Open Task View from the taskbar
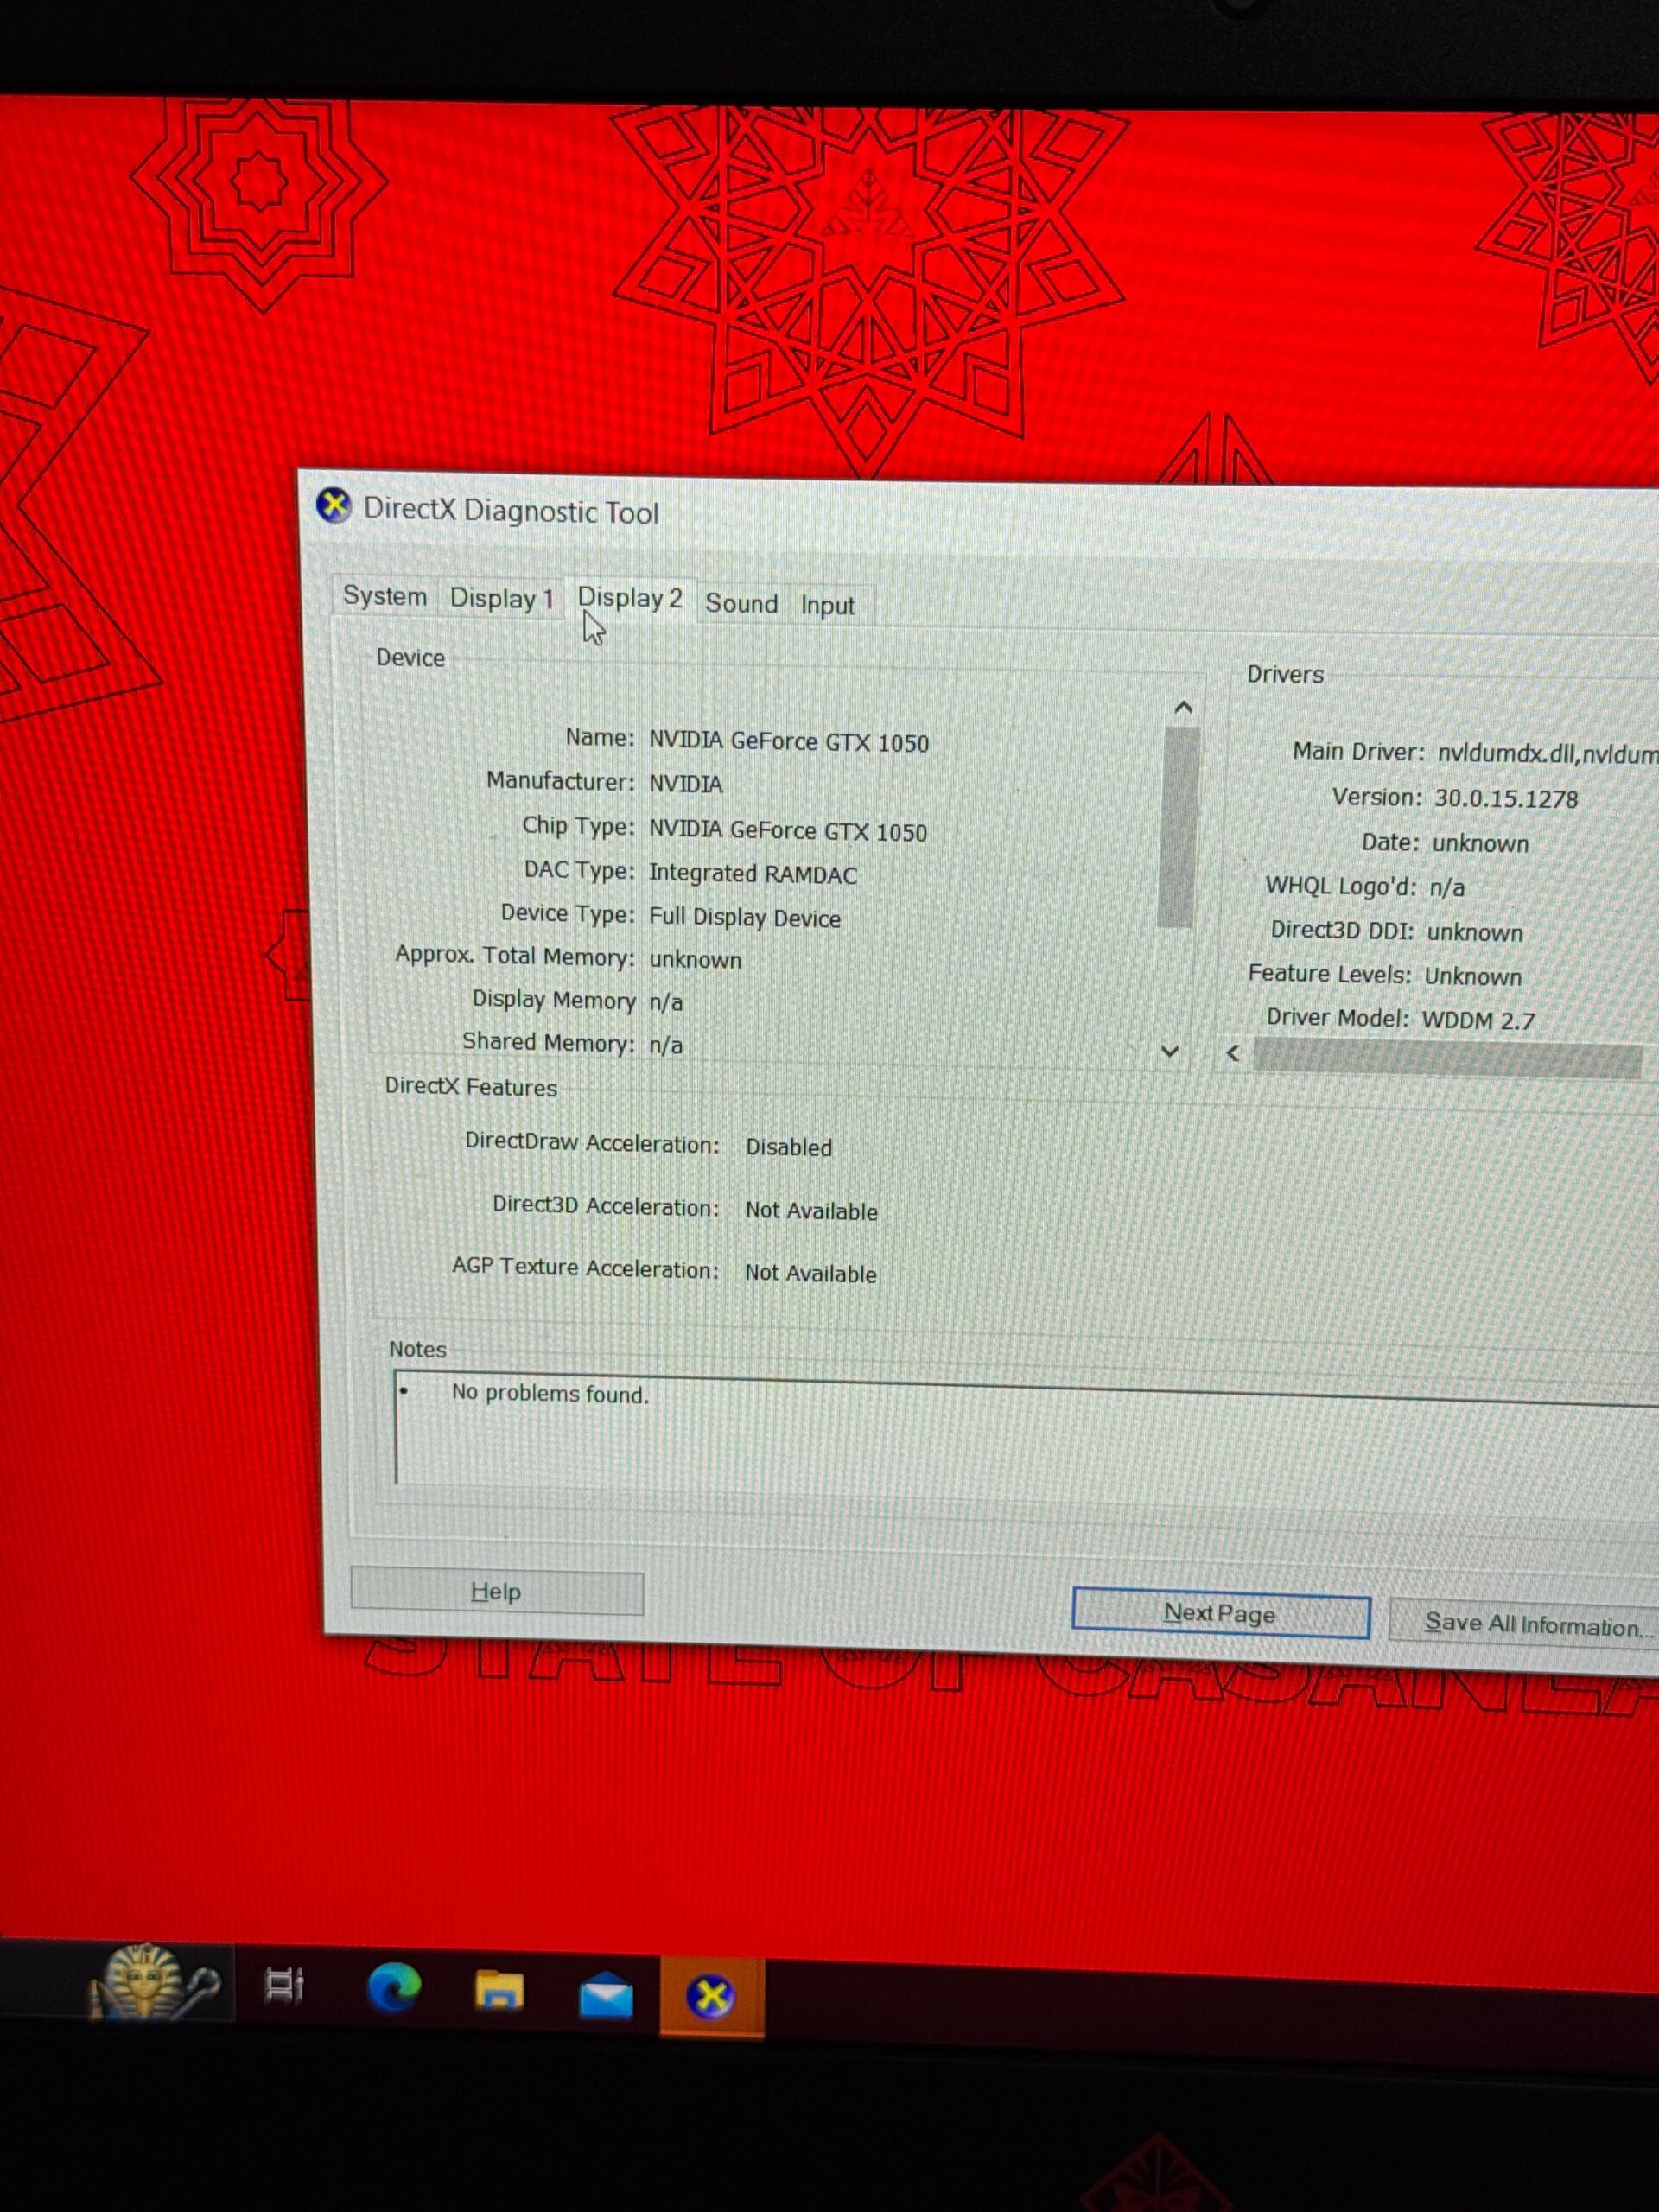This screenshot has height=2212, width=1659. tap(284, 1985)
